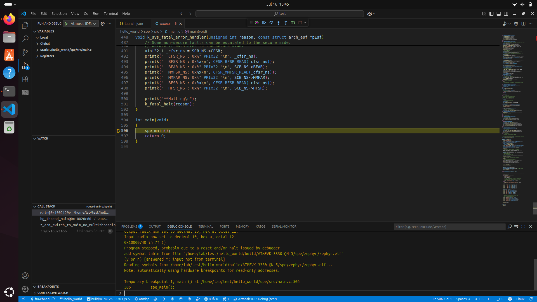Toggle the secondary side bar

(506, 13)
